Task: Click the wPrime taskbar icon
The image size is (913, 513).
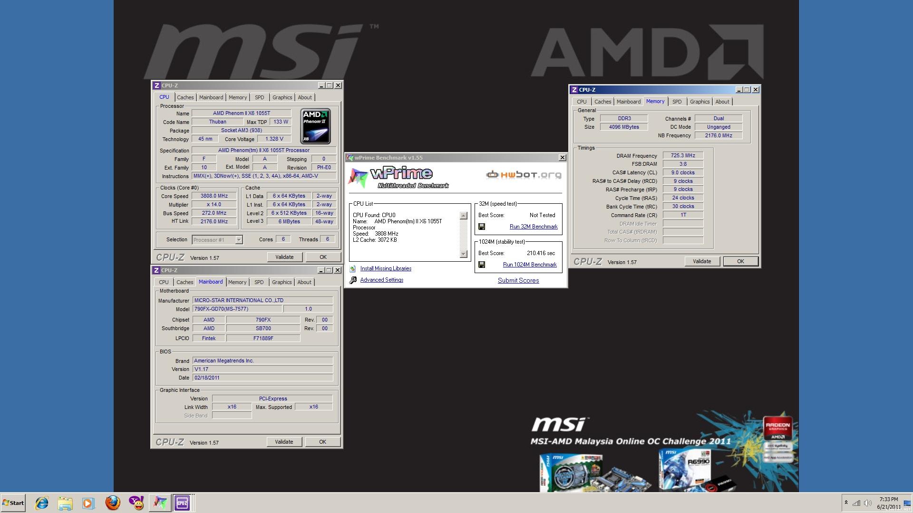Action: (x=160, y=503)
